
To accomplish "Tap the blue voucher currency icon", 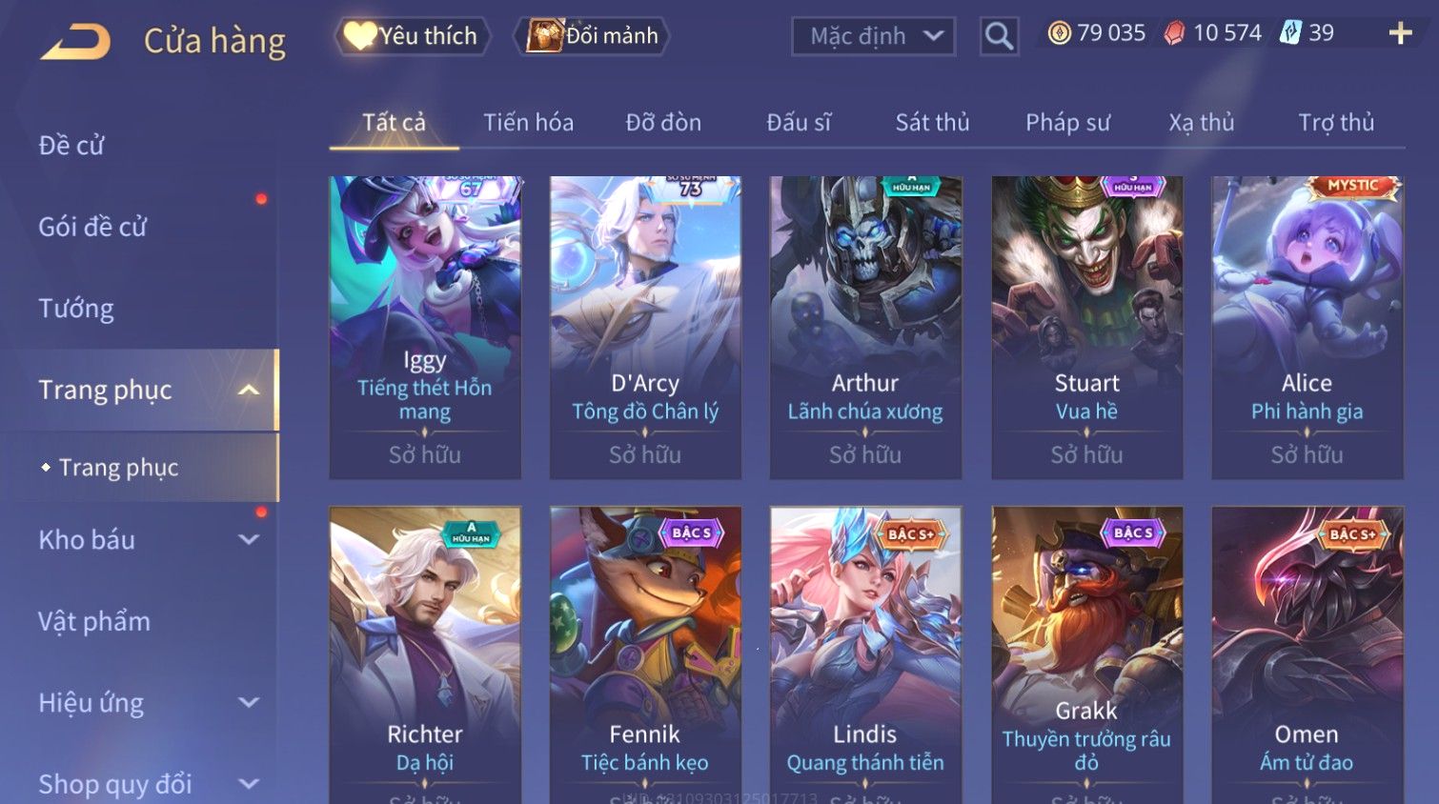I will pos(1290,33).
